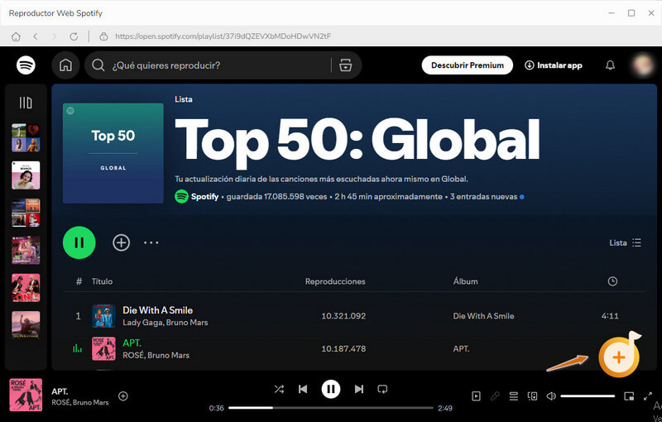The width and height of the screenshot is (662, 422).
Task: Open the Spotify logo home link
Action: pos(26,65)
